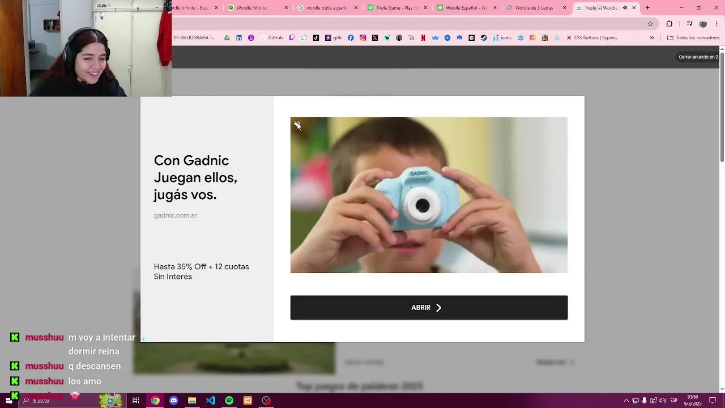This screenshot has height=408, width=725.
Task: Open the Facebook bookmark
Action: 351,38
